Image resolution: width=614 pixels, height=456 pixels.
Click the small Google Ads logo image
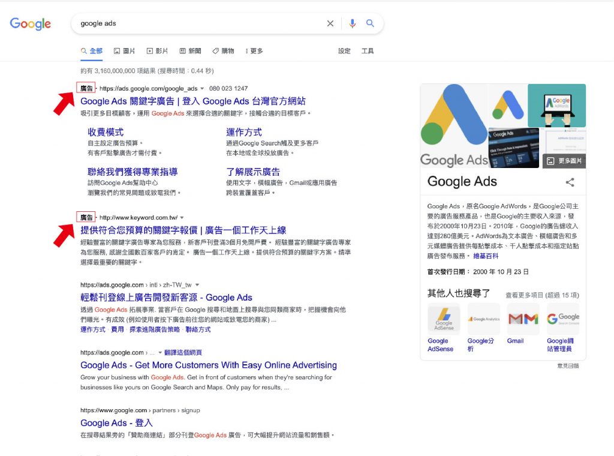[508, 106]
